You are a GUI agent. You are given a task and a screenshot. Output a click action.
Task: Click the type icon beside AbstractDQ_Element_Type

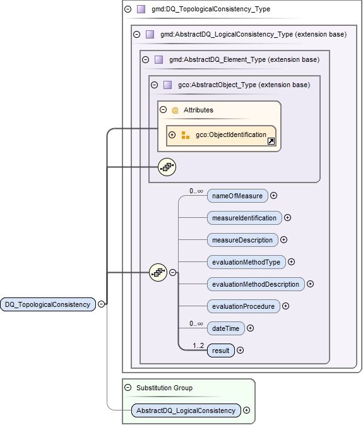pos(158,59)
